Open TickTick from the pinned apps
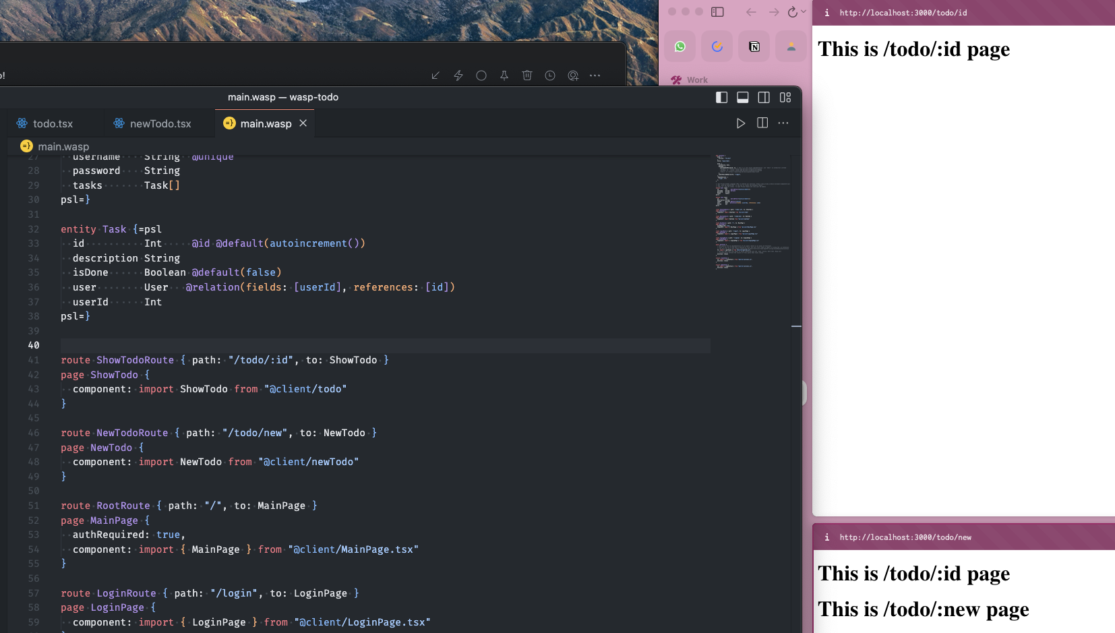 point(717,46)
